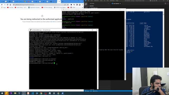Open the VS Code Explorer icon
The image size is (169, 95).
click(x=86, y=4)
